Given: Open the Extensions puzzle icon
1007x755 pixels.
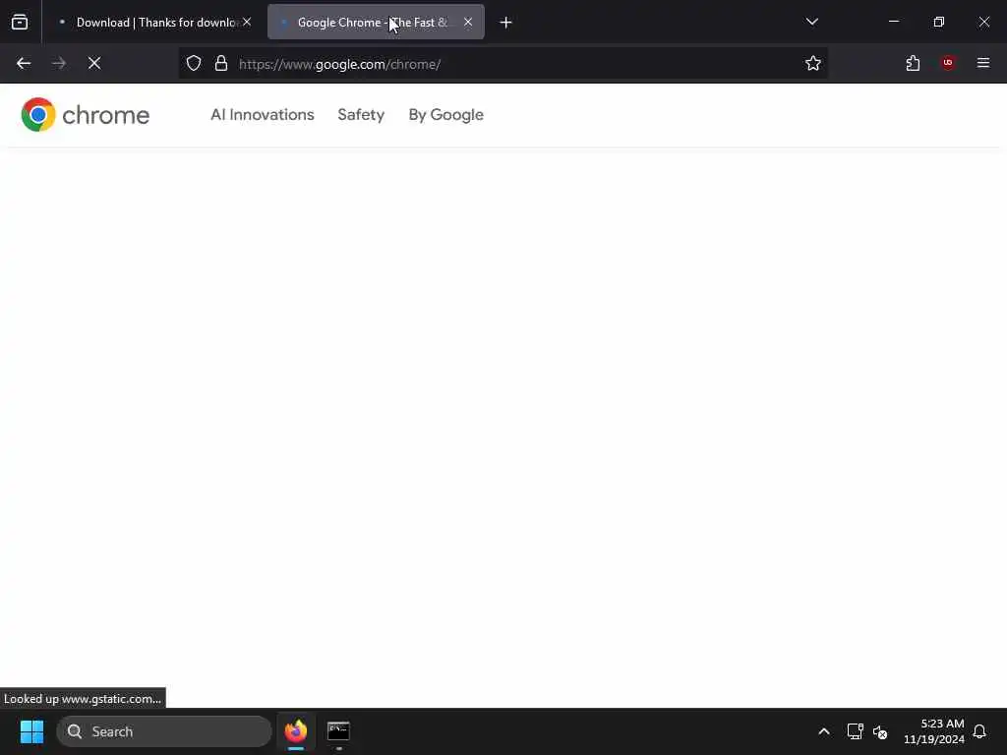Looking at the screenshot, I should pos(913,64).
